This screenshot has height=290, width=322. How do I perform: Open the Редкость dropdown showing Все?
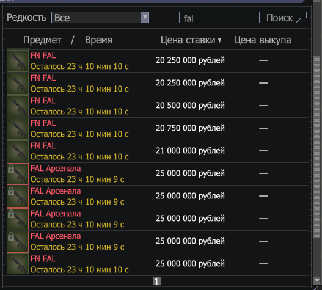(100, 18)
